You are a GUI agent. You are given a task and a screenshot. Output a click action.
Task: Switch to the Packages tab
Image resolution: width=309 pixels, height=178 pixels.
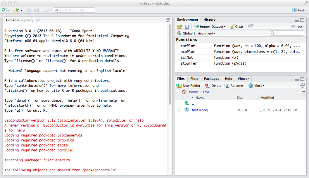(x=211, y=79)
